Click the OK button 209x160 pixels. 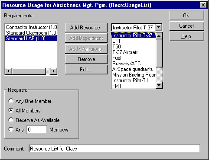click(186, 16)
